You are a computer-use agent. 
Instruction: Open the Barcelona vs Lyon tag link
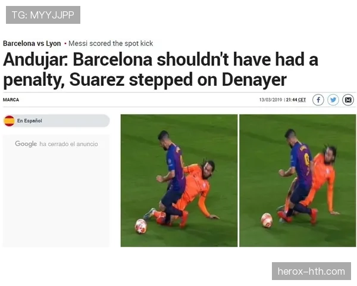(32, 43)
